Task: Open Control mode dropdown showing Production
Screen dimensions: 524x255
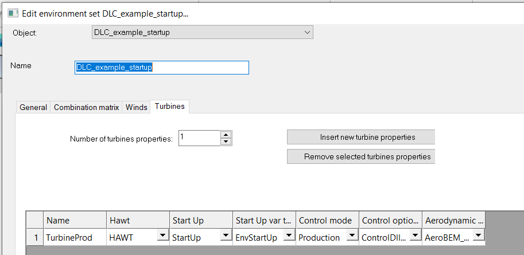Action: click(352, 237)
